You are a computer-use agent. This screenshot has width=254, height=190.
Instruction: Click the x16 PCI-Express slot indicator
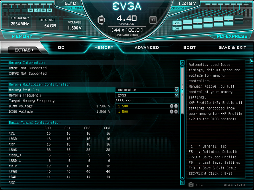177,23
